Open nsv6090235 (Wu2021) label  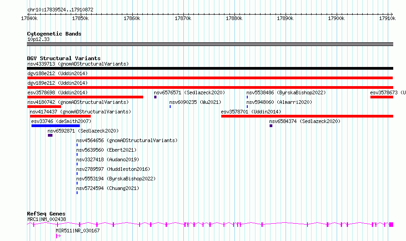pyautogui.click(x=195, y=102)
